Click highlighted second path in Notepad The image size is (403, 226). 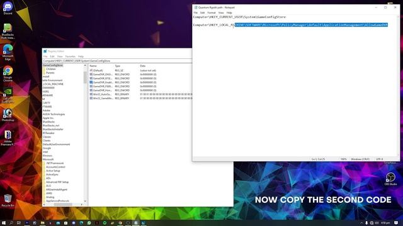click(x=311, y=25)
